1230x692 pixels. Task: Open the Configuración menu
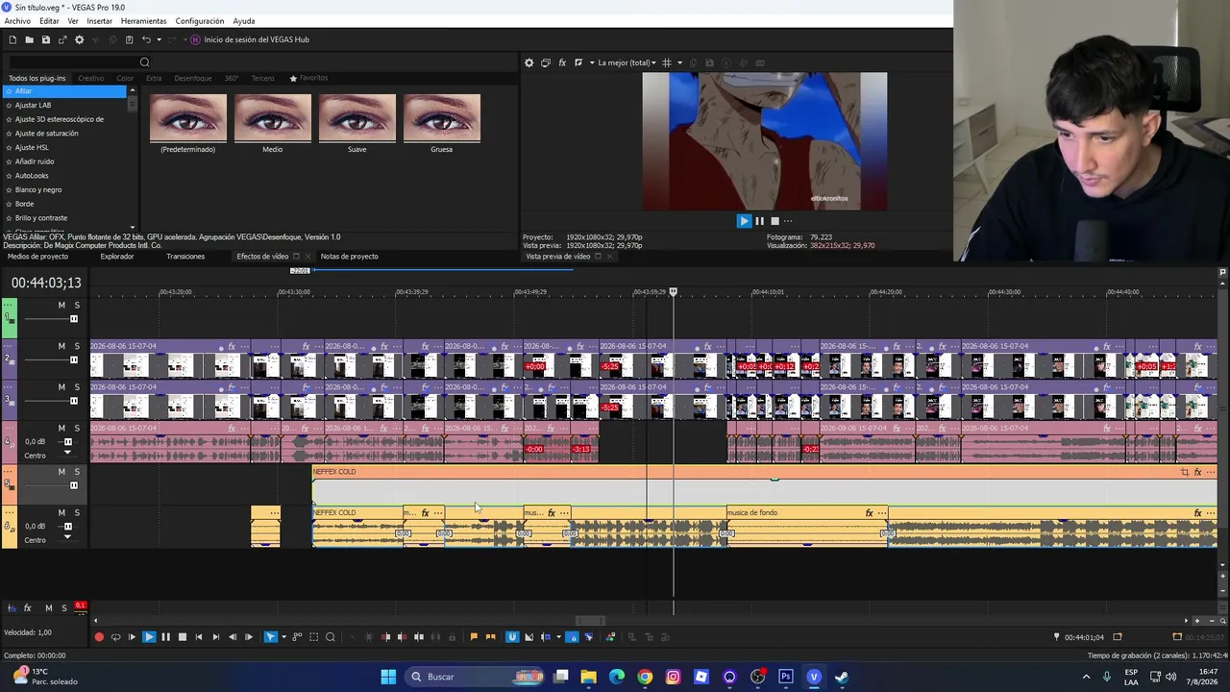(200, 21)
